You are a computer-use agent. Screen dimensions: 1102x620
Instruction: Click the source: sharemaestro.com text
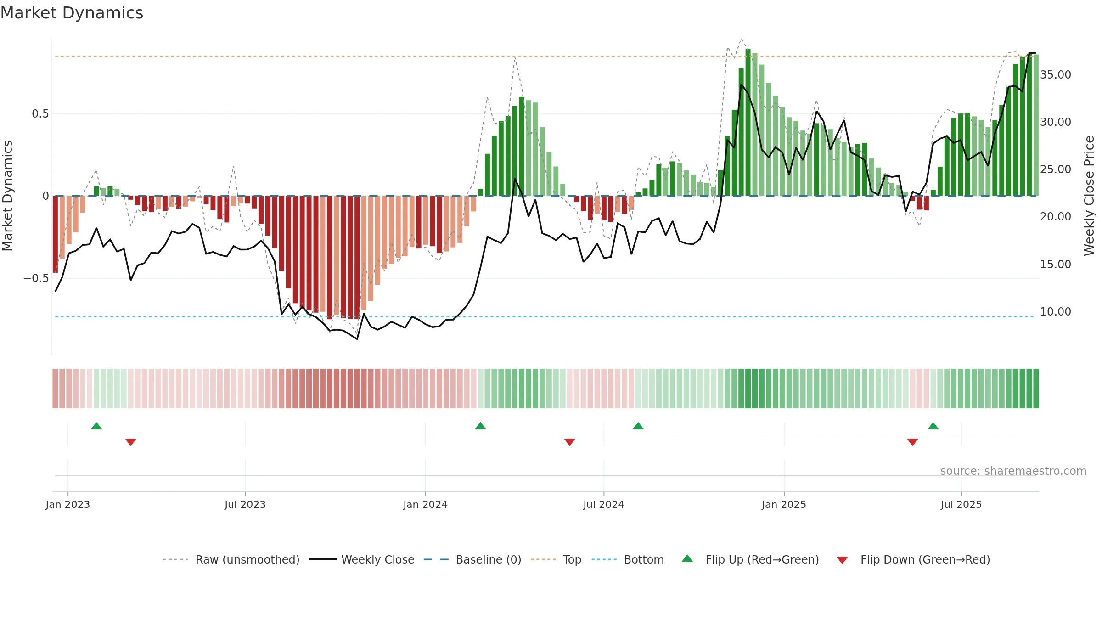[x=1013, y=471]
